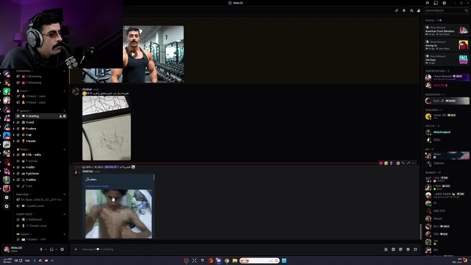The image size is (471, 265).
Task: Open the pictures channel
Action: (42, 173)
